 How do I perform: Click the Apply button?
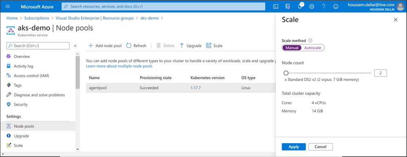pos(294,147)
